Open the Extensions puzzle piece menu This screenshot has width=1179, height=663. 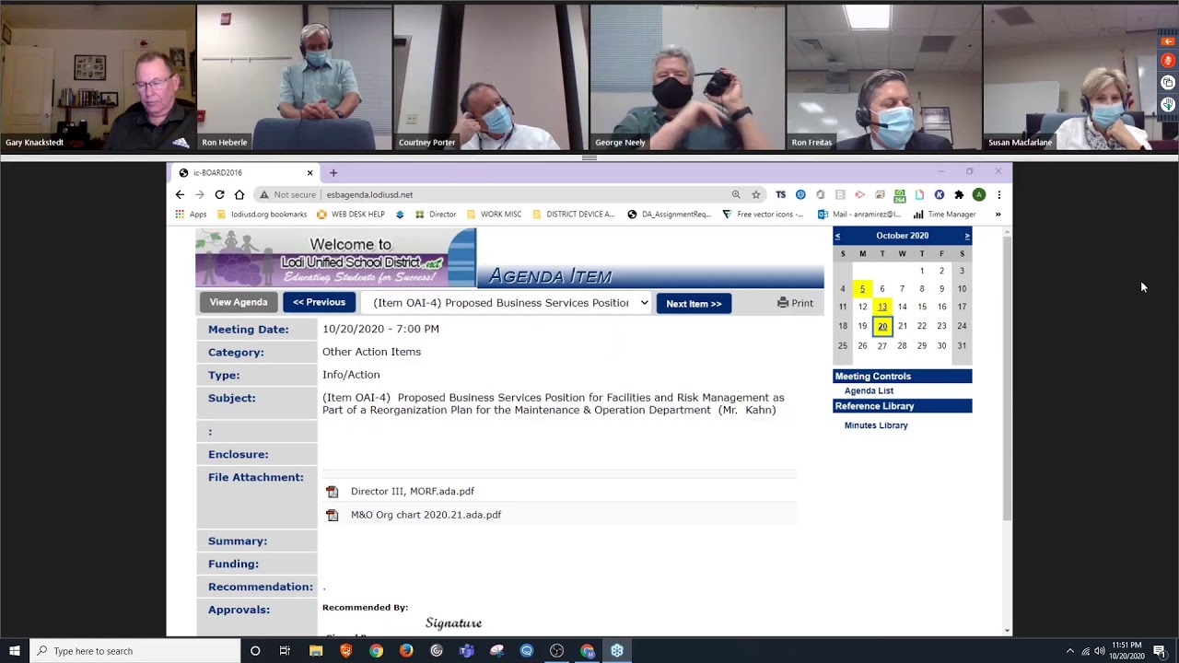pyautogui.click(x=959, y=194)
